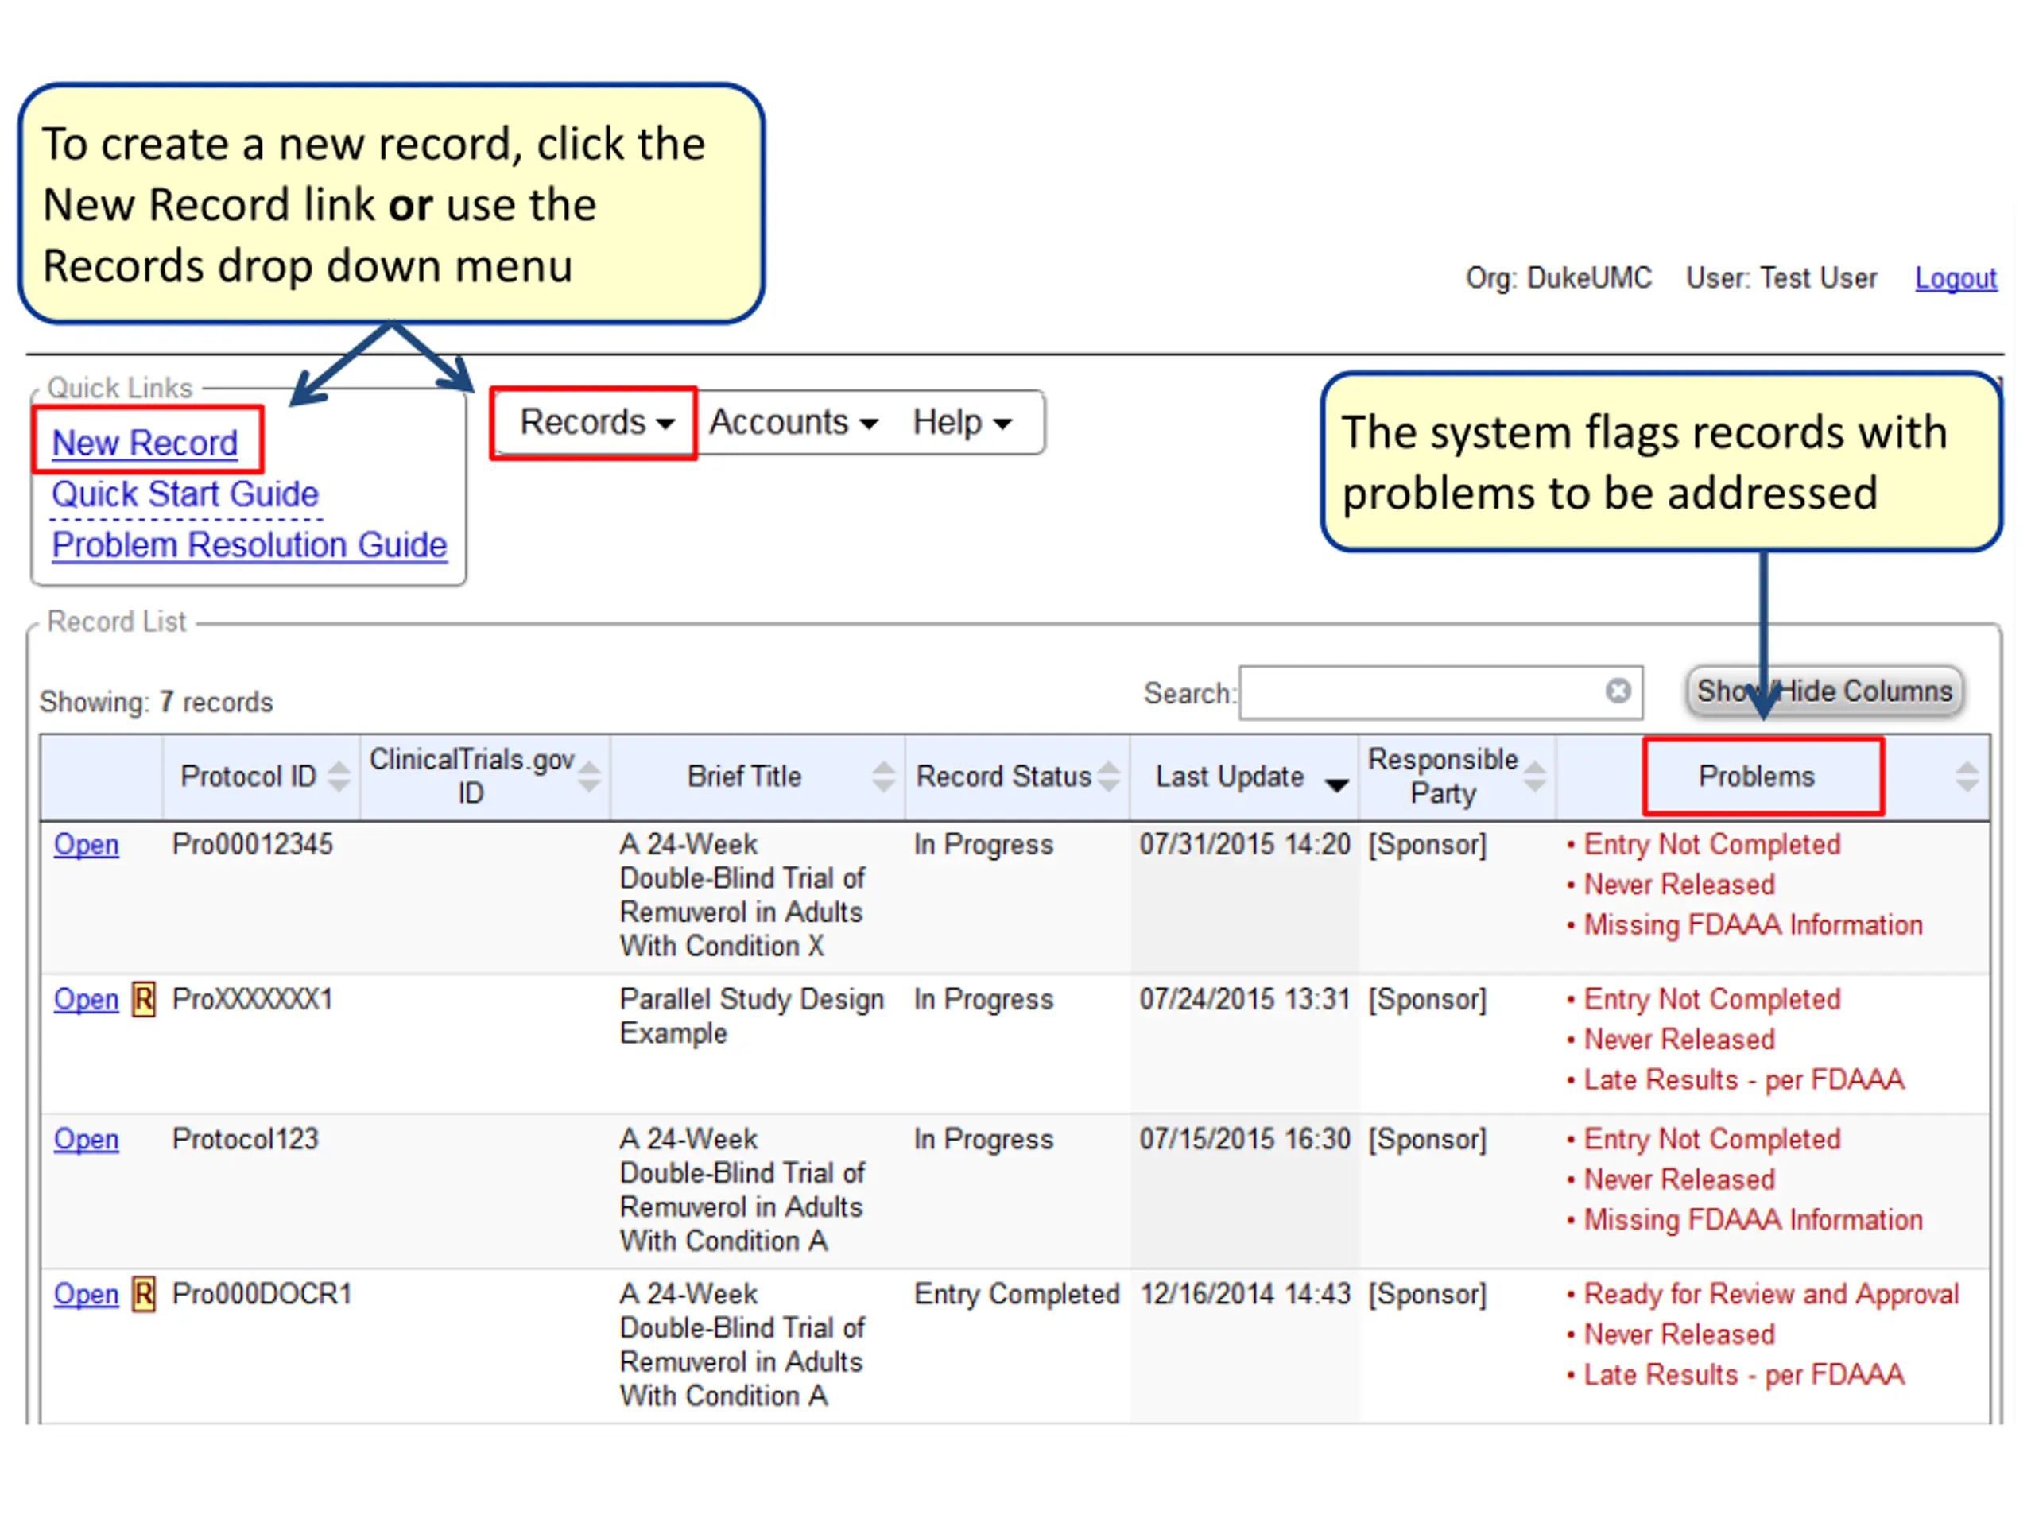Image resolution: width=2035 pixels, height=1526 pixels.
Task: Open the record Pro00012345
Action: [86, 844]
